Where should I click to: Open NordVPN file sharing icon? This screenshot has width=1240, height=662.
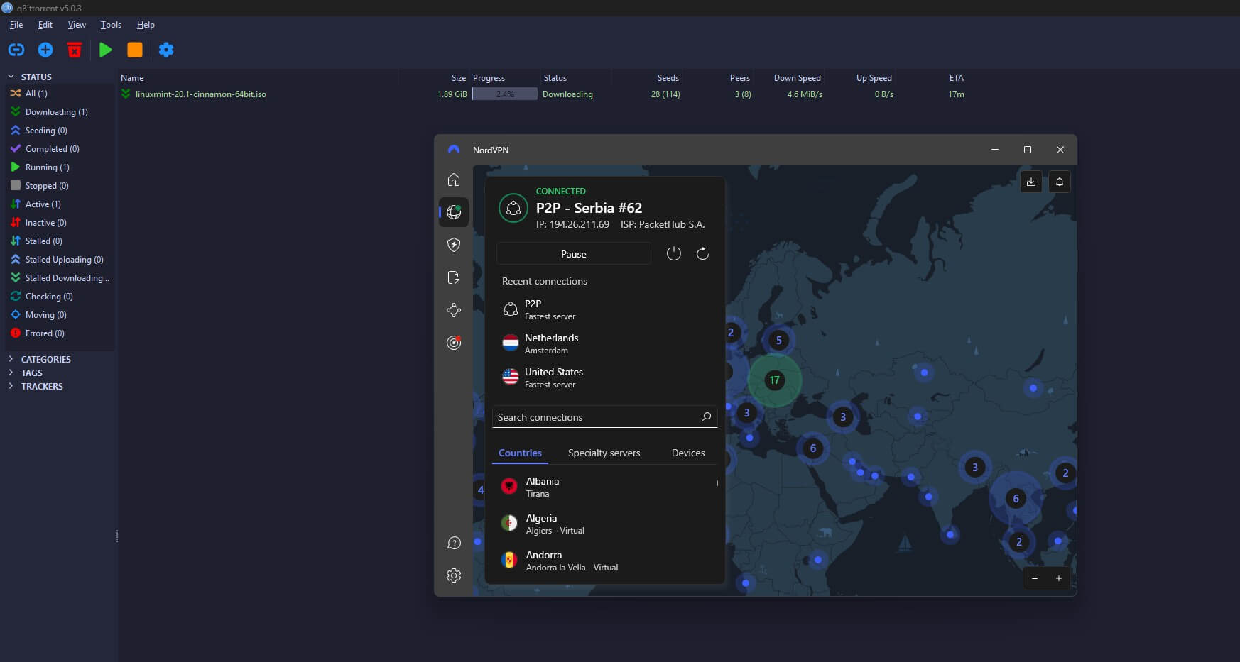(454, 277)
